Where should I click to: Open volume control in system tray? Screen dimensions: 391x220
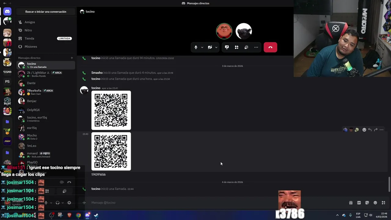[x=371, y=215]
